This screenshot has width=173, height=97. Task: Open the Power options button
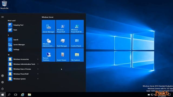point(2,89)
